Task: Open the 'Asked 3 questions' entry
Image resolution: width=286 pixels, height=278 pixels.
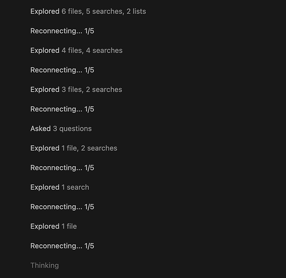Action: click(x=61, y=128)
